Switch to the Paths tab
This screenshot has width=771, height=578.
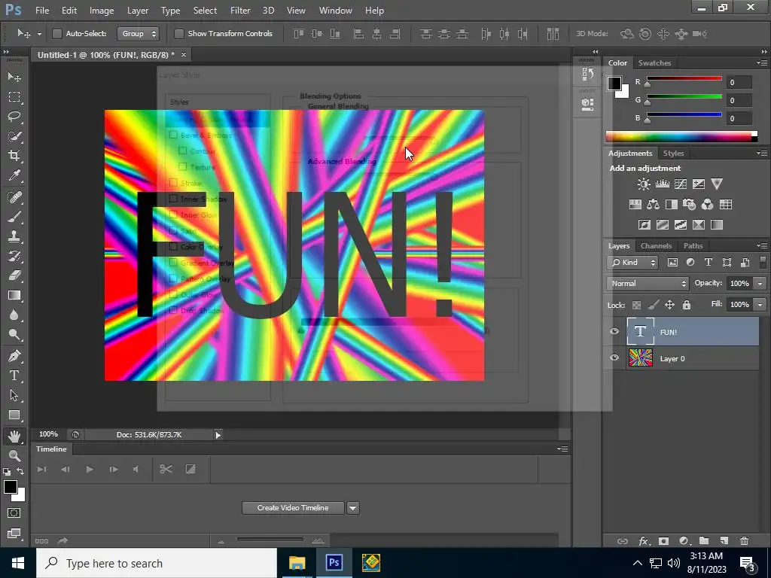pyautogui.click(x=693, y=246)
